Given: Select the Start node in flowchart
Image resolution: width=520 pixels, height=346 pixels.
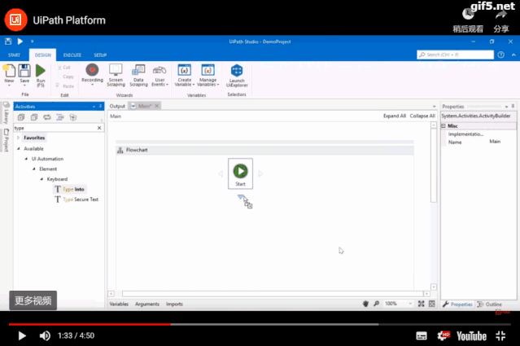Looking at the screenshot, I should point(240,174).
